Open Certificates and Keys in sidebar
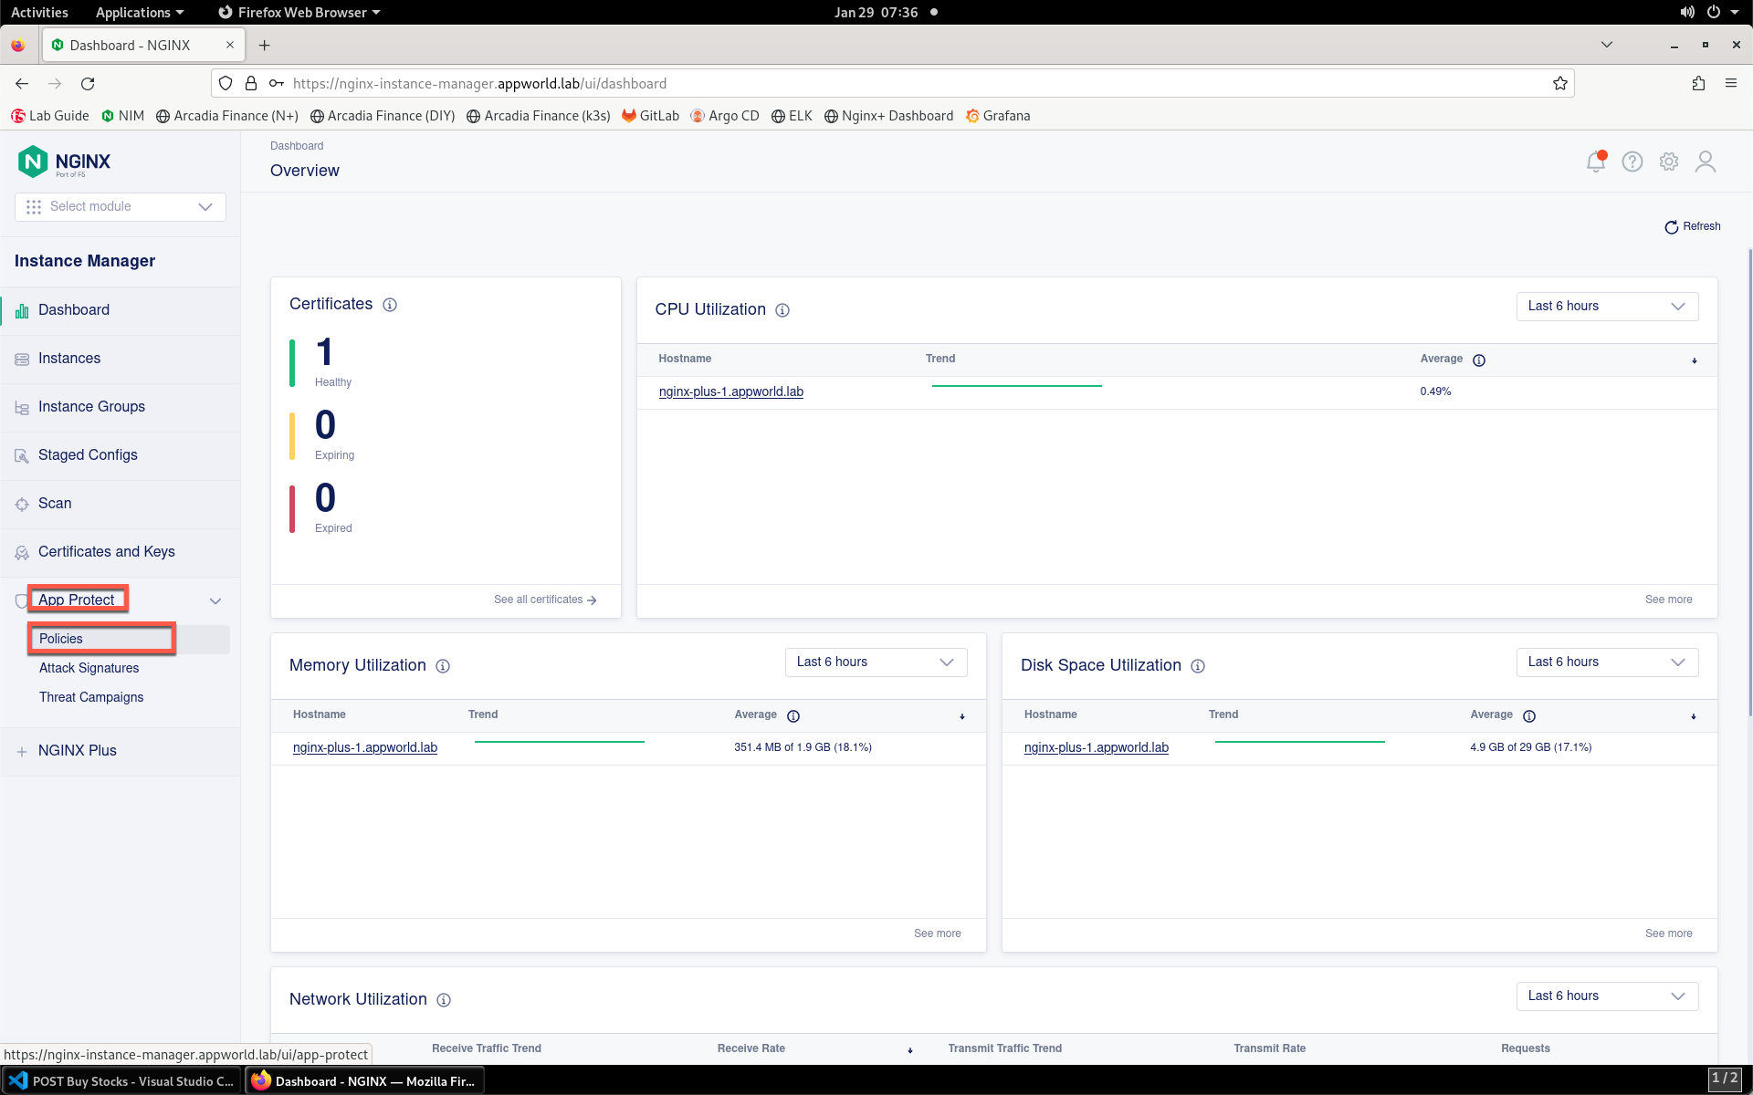 click(x=120, y=552)
